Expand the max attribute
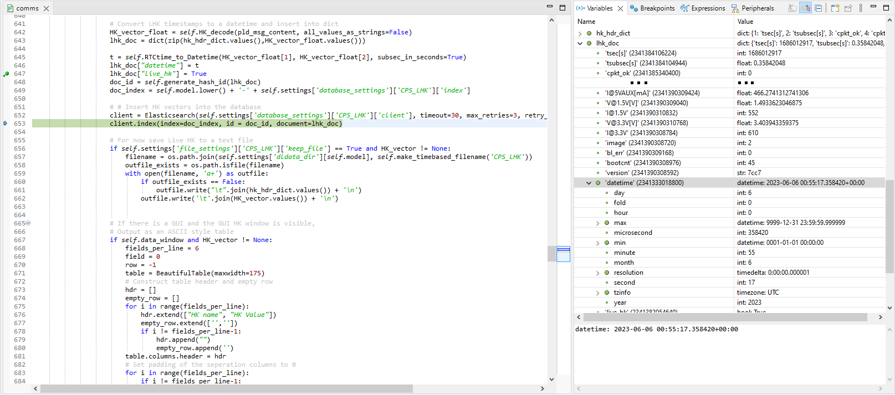 pyautogui.click(x=598, y=223)
